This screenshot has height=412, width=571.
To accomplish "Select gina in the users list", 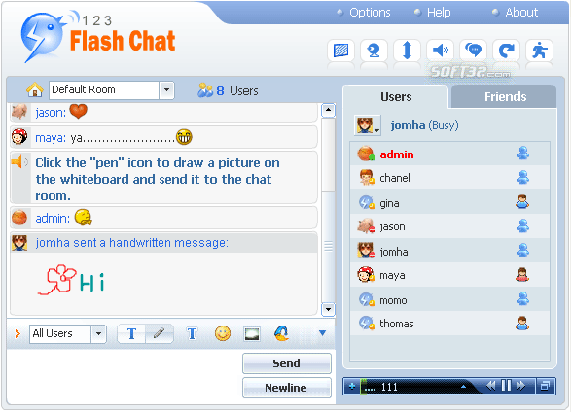I will (x=449, y=202).
